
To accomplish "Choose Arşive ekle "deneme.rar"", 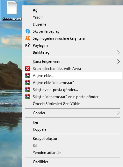I will pos(72,82).
